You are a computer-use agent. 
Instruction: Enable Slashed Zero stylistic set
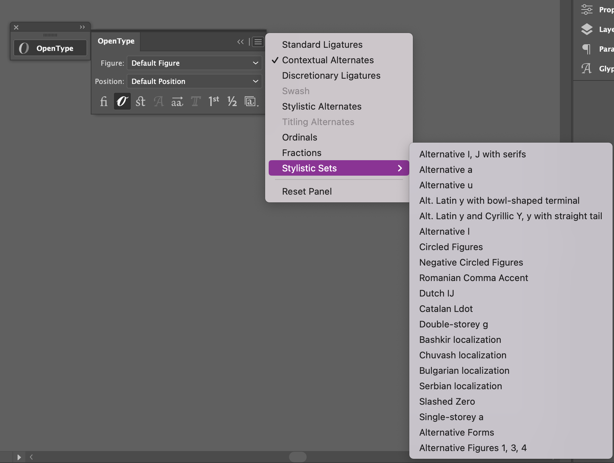tap(447, 401)
